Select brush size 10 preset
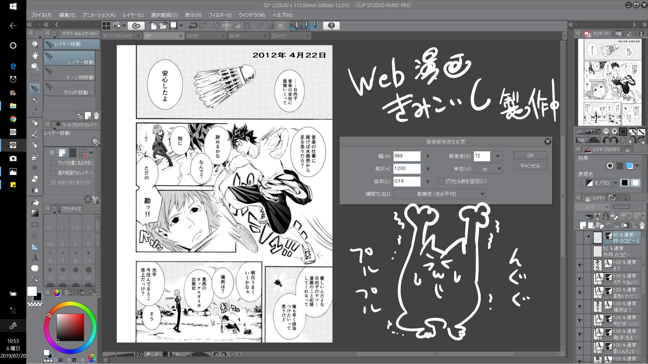648x364 pixels. 88,255
